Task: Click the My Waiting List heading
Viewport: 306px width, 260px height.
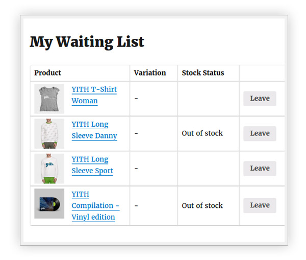Action: pos(87,42)
